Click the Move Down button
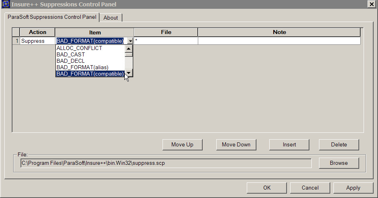 coord(236,145)
